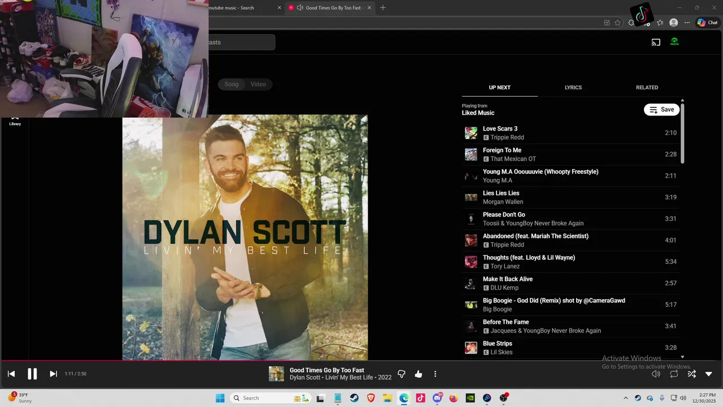This screenshot has width=723, height=407.
Task: Select Before The Fame in queue
Action: tap(570, 326)
